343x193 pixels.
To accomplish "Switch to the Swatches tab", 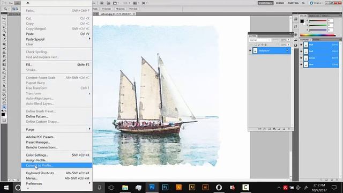I will coord(314,16).
